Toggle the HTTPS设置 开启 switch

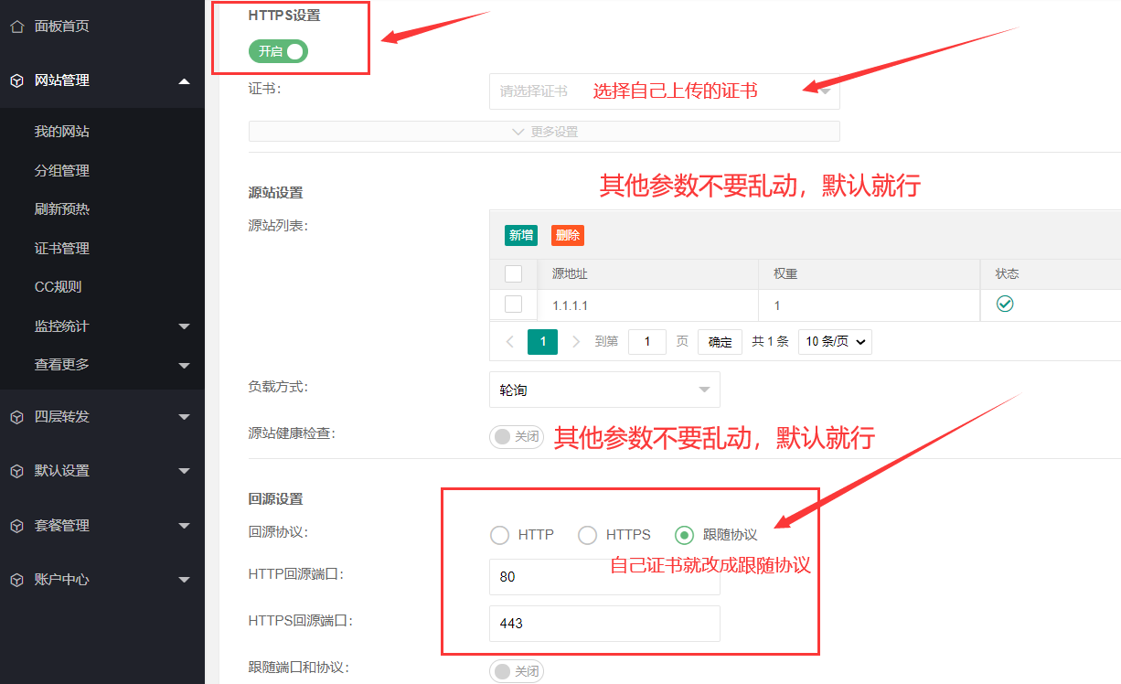pyautogui.click(x=278, y=51)
